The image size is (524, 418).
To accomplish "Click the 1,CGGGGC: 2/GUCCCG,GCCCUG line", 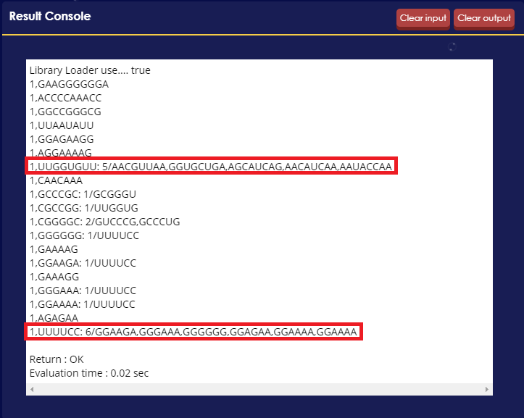I will pos(104,222).
